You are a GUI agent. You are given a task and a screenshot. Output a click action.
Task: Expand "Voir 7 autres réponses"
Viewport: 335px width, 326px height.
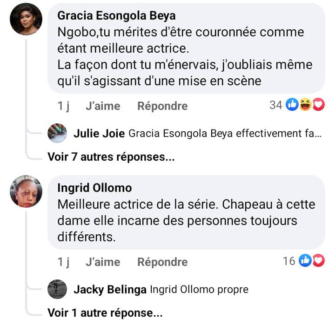(x=111, y=157)
